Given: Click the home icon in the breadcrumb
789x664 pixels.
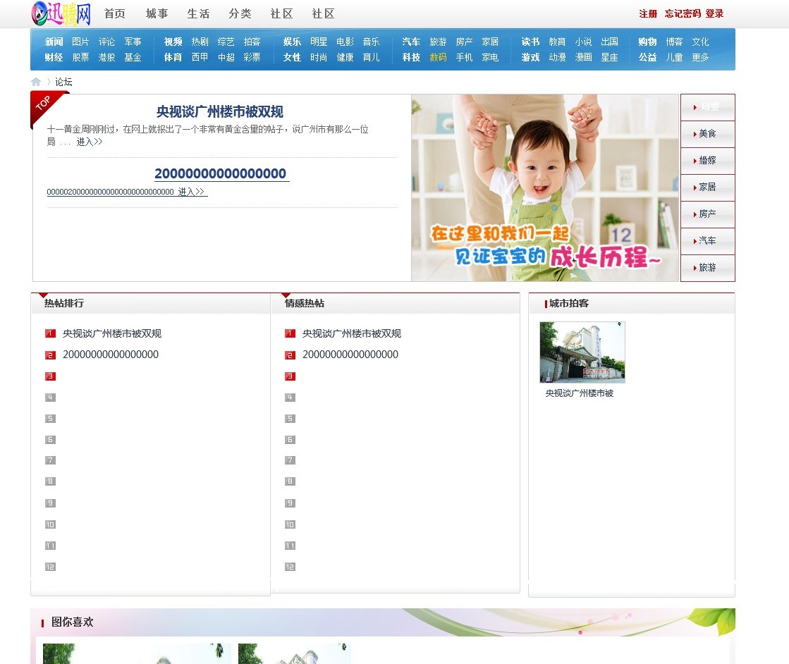Looking at the screenshot, I should tap(36, 82).
